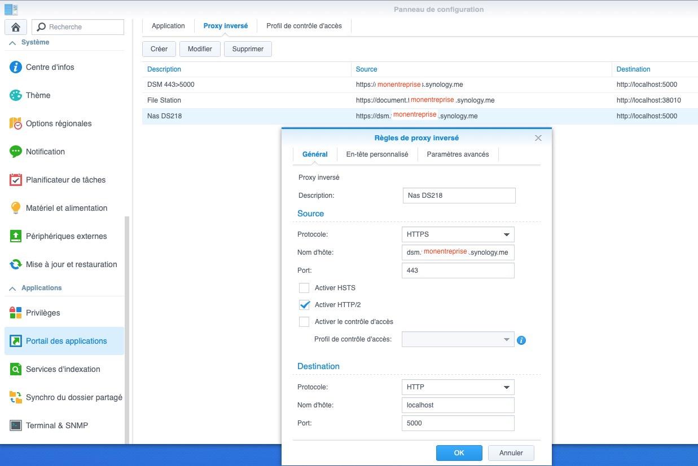
Task: Open the Thème palette icon
Action: click(x=16, y=95)
